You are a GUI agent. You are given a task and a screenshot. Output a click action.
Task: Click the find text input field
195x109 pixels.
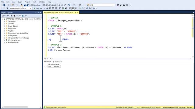coord(101,5)
